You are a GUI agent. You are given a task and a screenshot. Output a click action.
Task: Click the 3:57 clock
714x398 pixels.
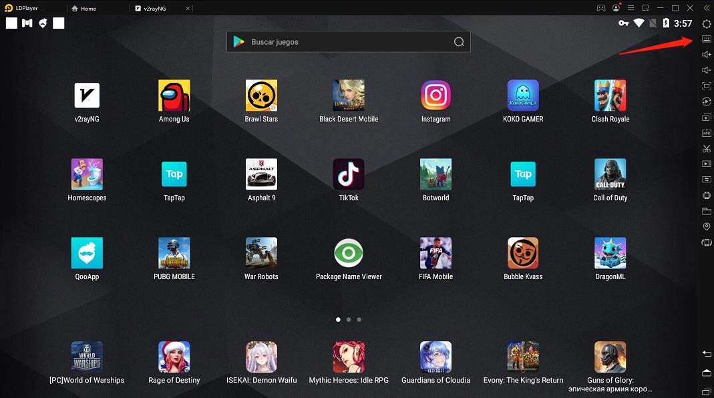point(683,23)
